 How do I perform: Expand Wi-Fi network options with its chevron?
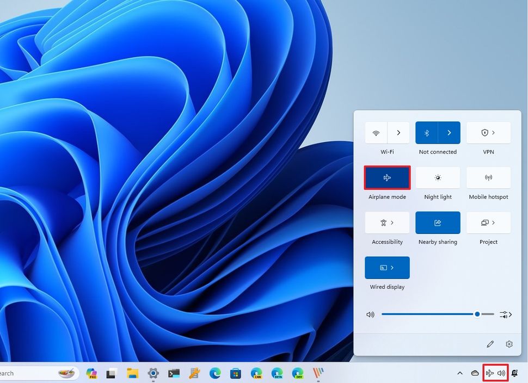coord(398,132)
